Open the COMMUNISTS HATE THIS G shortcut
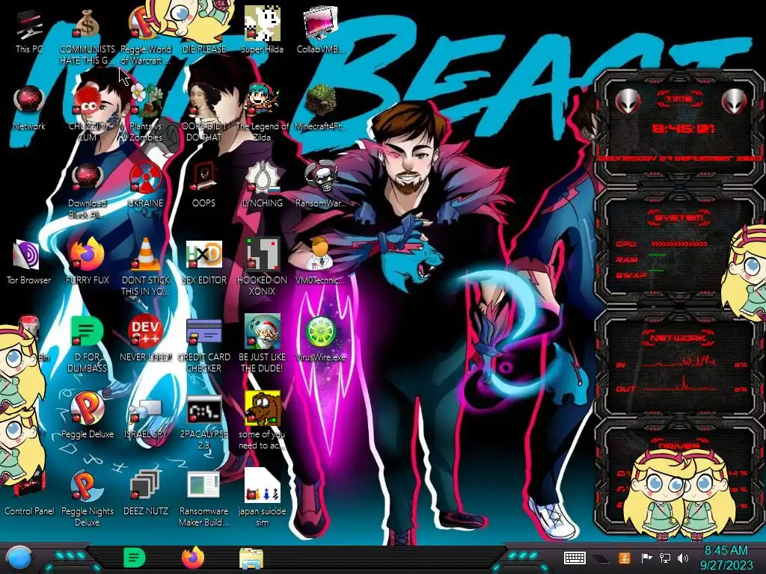Viewport: 766px width, 574px height. [x=87, y=36]
